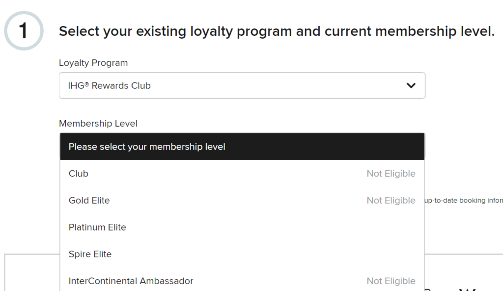Click the step 1 circle icon
The width and height of the screenshot is (503, 291).
[24, 31]
